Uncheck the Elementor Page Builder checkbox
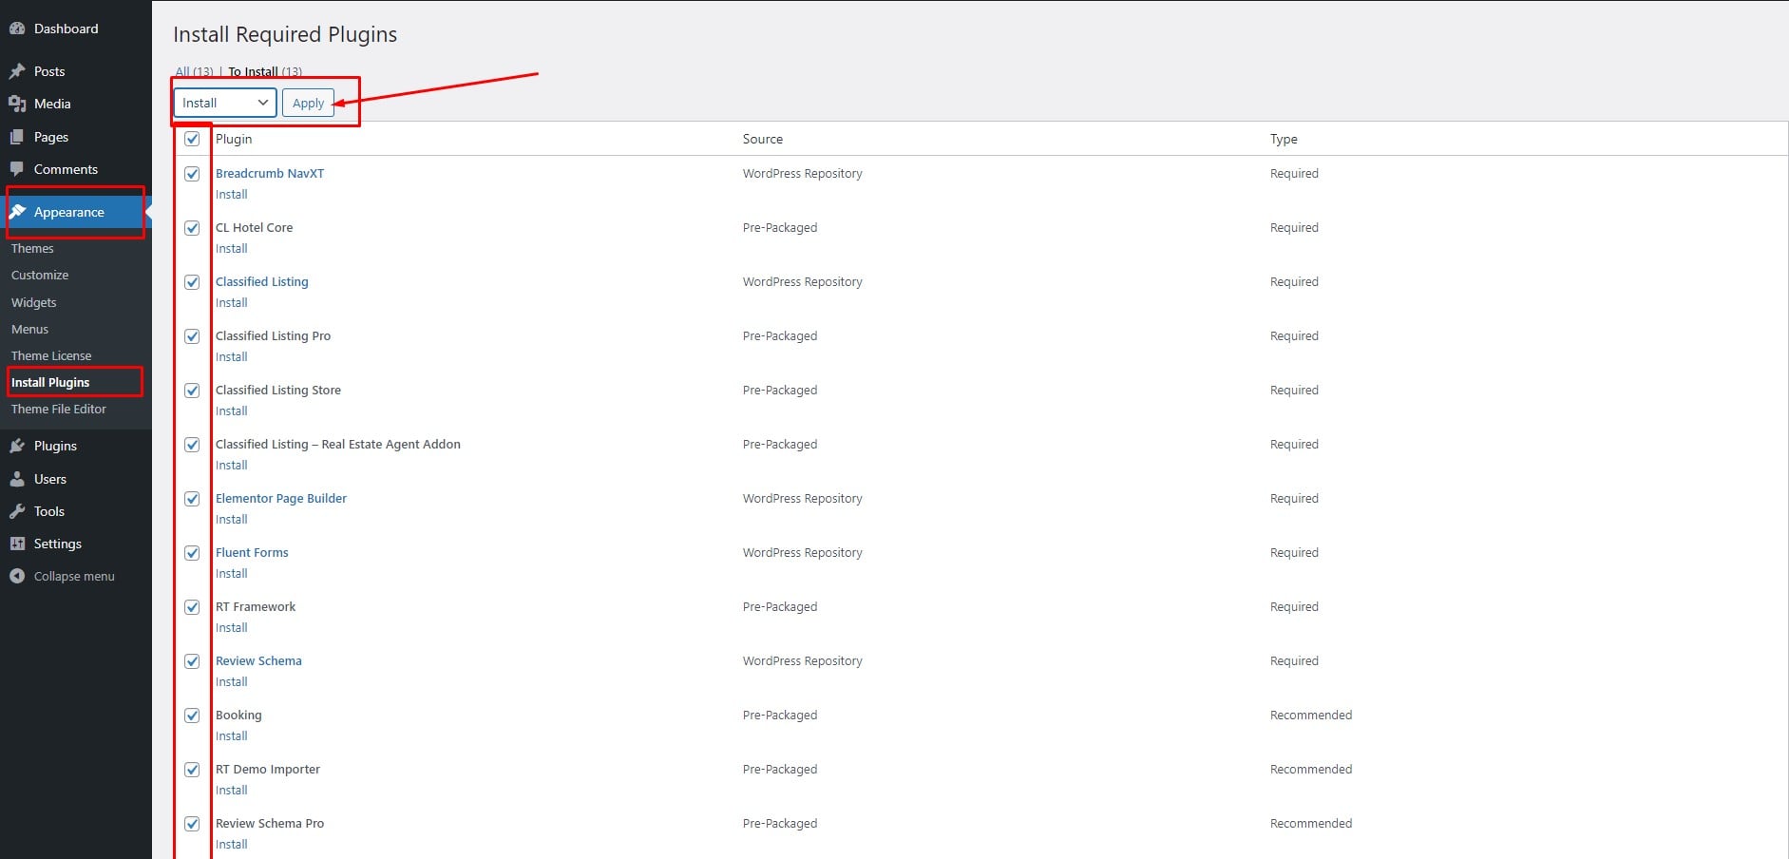1789x859 pixels. 192,499
